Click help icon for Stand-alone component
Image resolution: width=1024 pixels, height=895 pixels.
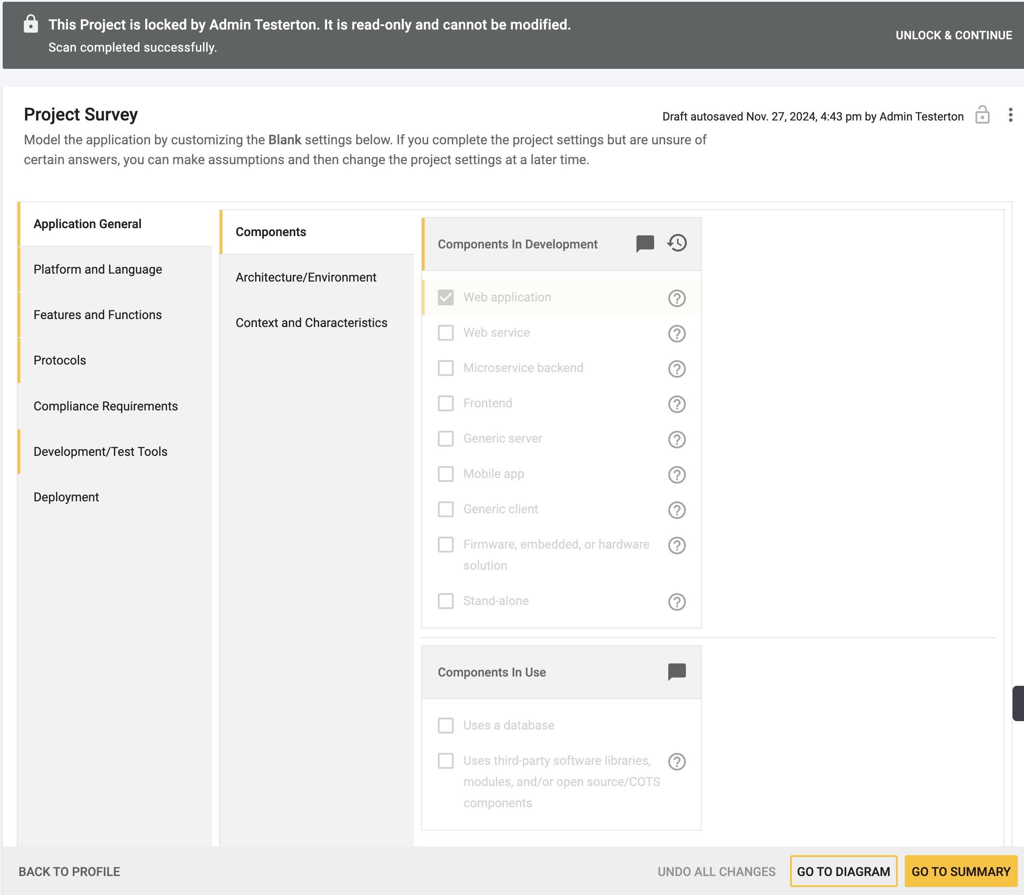pos(677,602)
